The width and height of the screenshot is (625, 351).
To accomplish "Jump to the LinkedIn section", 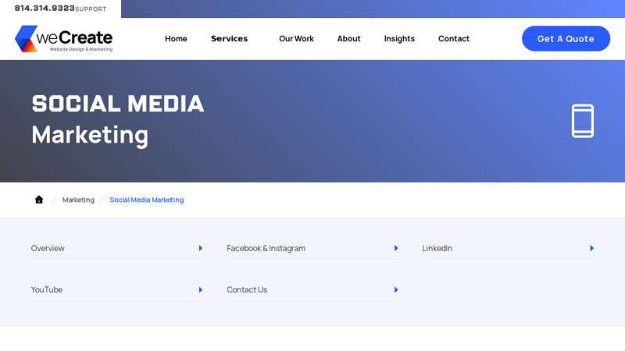I will click(508, 248).
